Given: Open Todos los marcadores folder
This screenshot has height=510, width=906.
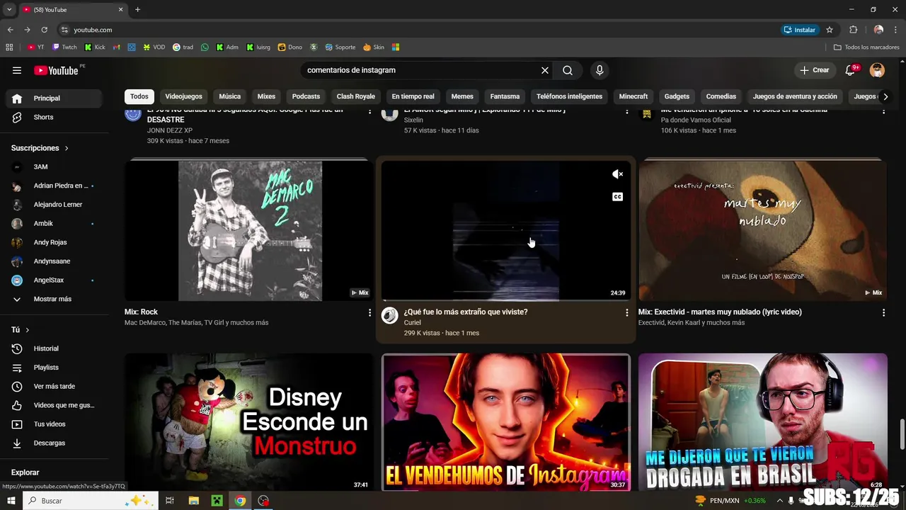Looking at the screenshot, I should coord(866,47).
